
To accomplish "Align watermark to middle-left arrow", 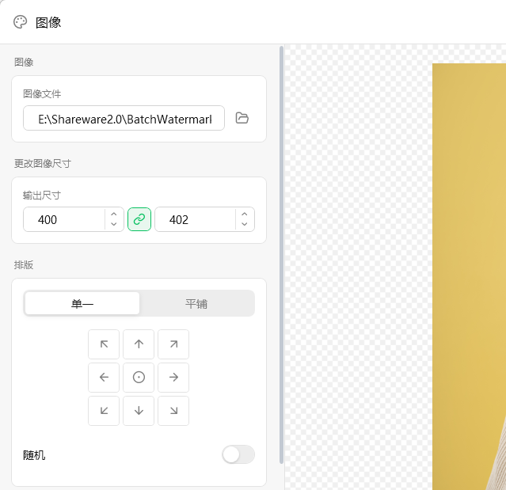I will click(x=104, y=378).
